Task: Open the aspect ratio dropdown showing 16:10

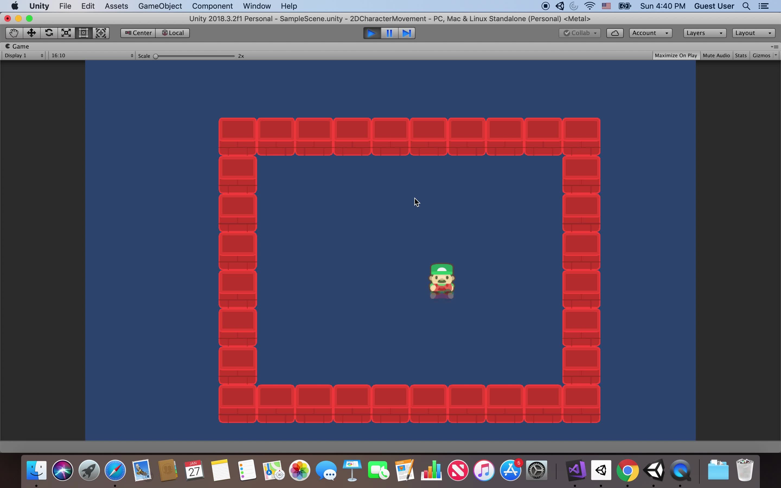Action: click(x=92, y=55)
